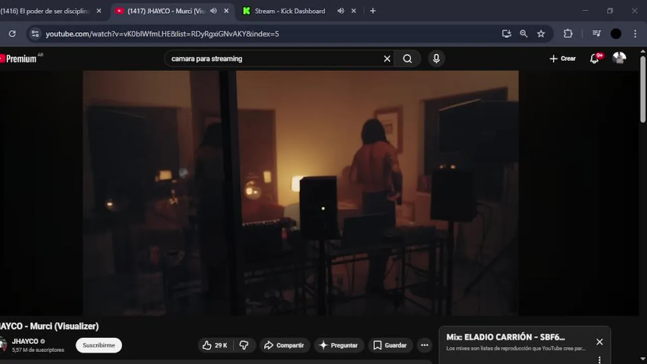Open the Mix playlist options three dots
Viewport: 647px width, 364px height.
[599, 359]
